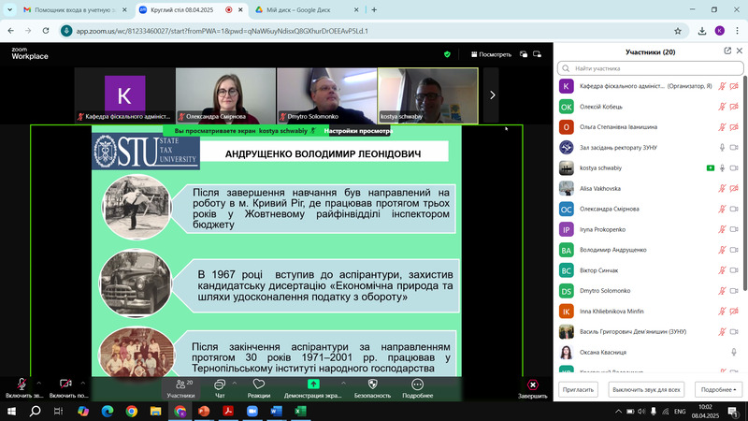Click the bookmark star in address bar
Screen dimensions: 748x421
click(678, 31)
